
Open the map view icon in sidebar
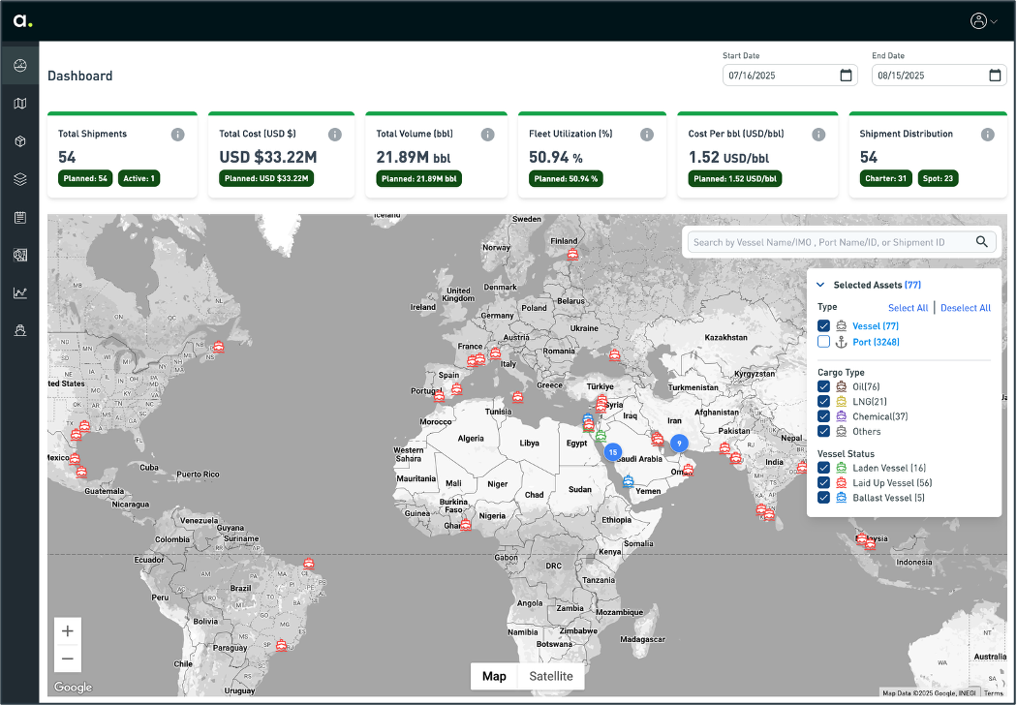[20, 104]
